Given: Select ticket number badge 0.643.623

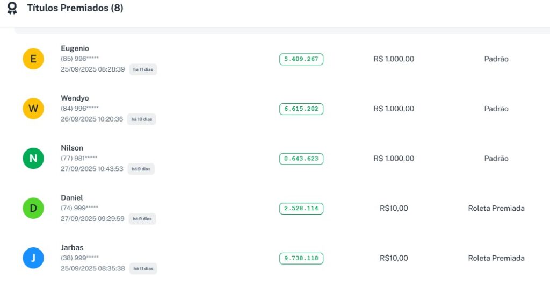Looking at the screenshot, I should [x=301, y=159].
